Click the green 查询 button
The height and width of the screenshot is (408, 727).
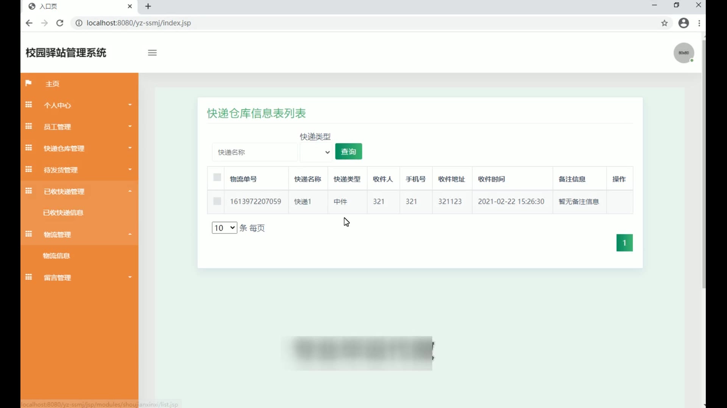pyautogui.click(x=348, y=151)
